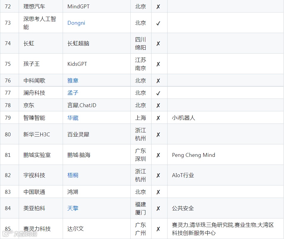
Task: Click the 鹏城实验室 company cell
Action: [41, 154]
